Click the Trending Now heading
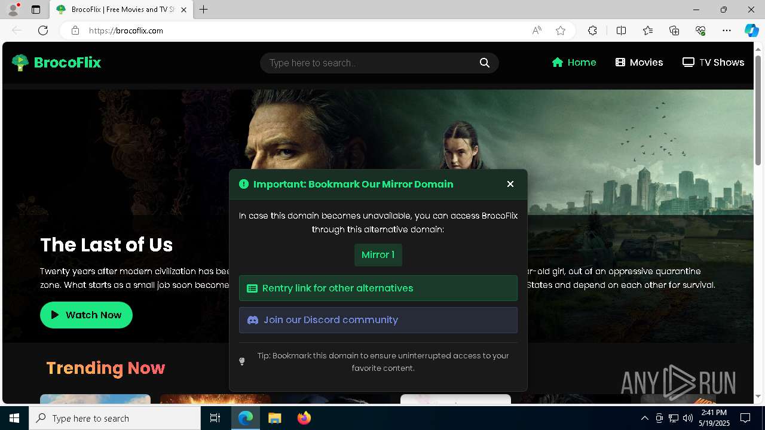The image size is (765, 430). coord(106,368)
